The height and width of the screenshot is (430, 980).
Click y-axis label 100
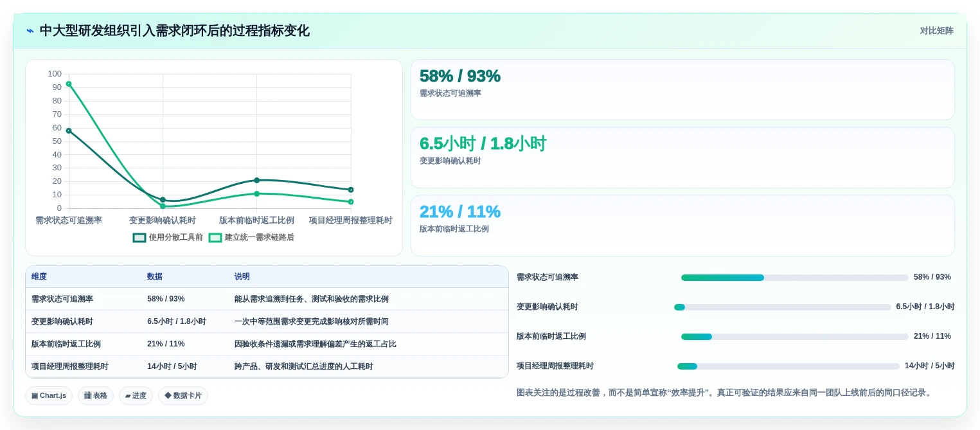(55, 74)
